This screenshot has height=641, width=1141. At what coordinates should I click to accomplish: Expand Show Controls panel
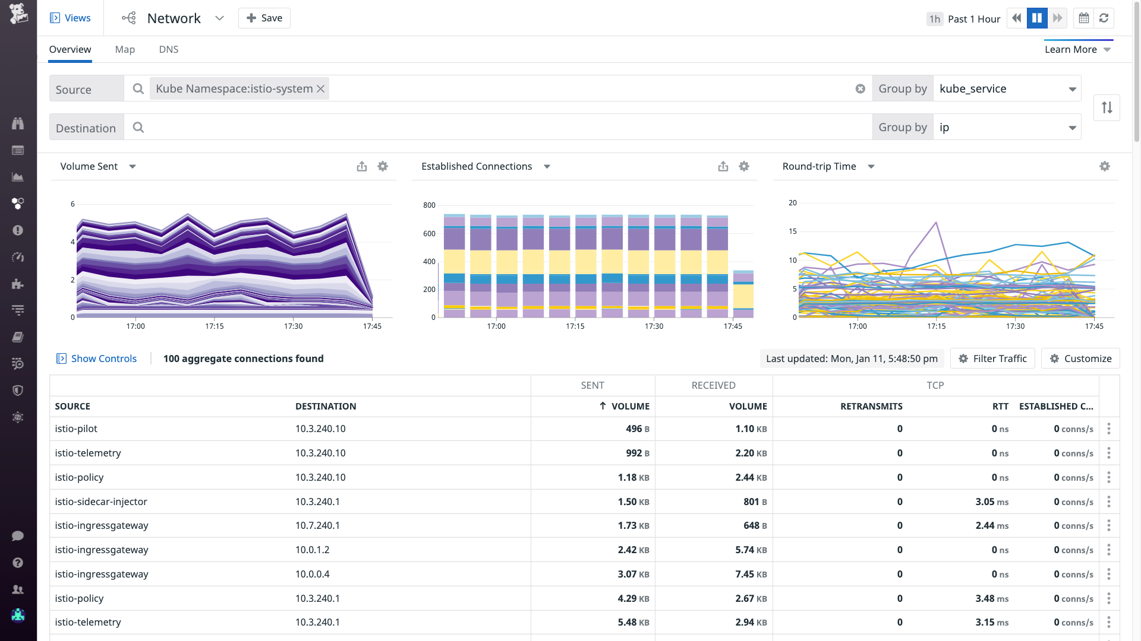pos(96,358)
